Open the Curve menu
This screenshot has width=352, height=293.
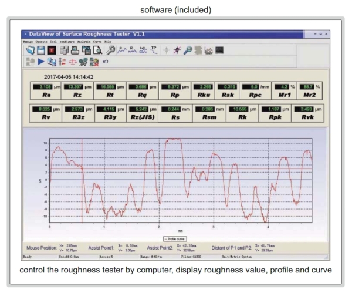pos(98,42)
